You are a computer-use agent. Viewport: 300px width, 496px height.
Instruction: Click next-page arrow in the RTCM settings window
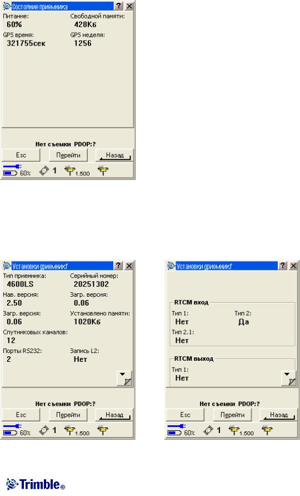[289, 379]
